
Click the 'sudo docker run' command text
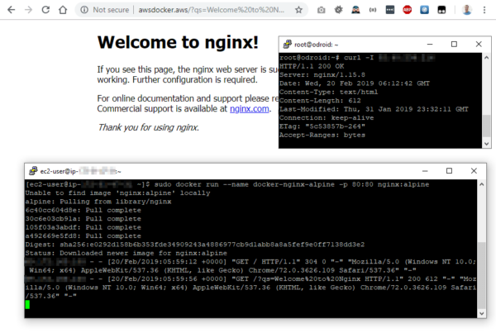(292, 184)
